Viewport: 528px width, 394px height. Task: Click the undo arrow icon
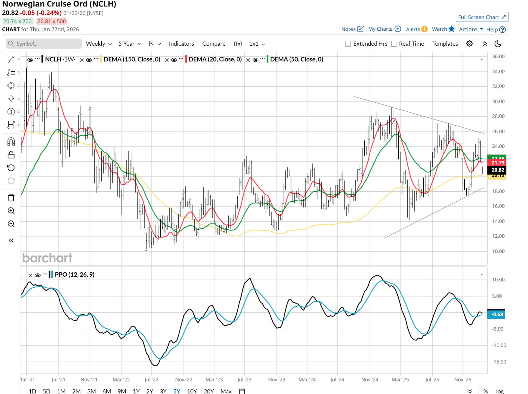[11, 168]
